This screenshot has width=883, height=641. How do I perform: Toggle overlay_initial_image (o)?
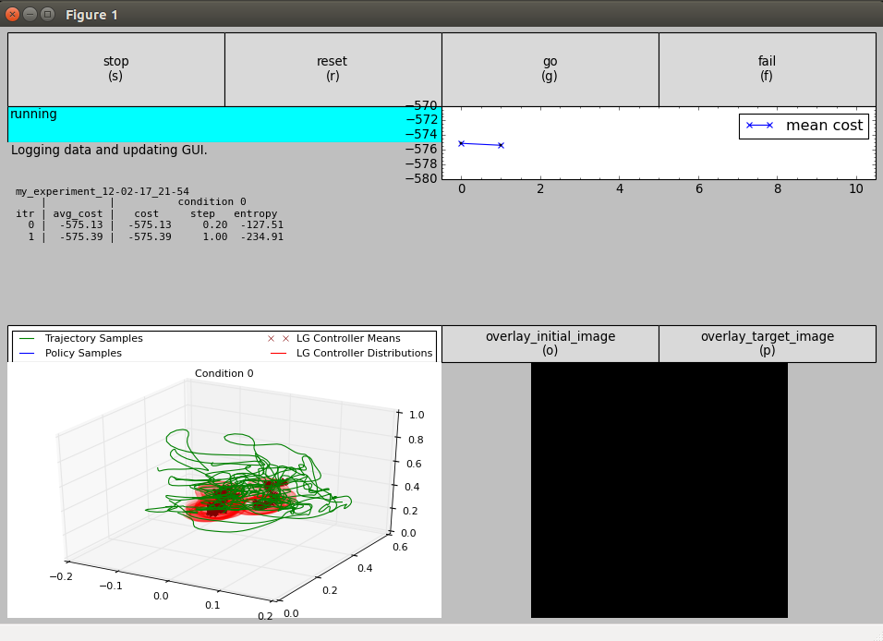coord(550,344)
